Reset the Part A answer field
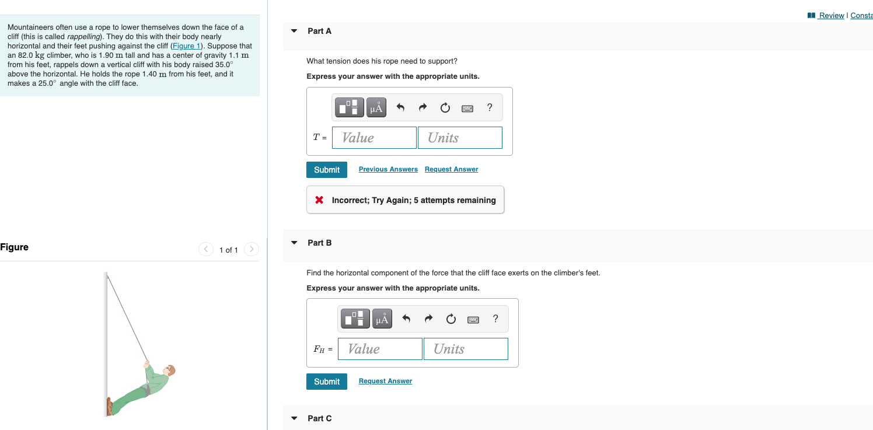The width and height of the screenshot is (873, 430). point(445,107)
